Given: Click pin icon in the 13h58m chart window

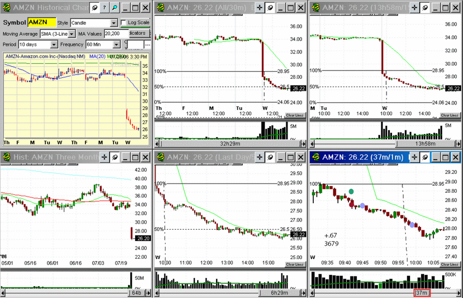Looking at the screenshot, I should tap(425, 8).
